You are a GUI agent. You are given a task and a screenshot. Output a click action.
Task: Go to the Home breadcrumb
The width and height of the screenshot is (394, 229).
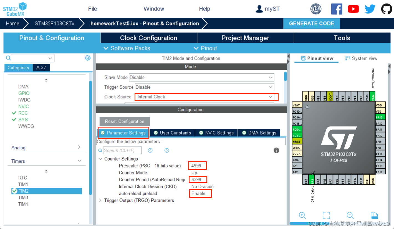click(12, 24)
